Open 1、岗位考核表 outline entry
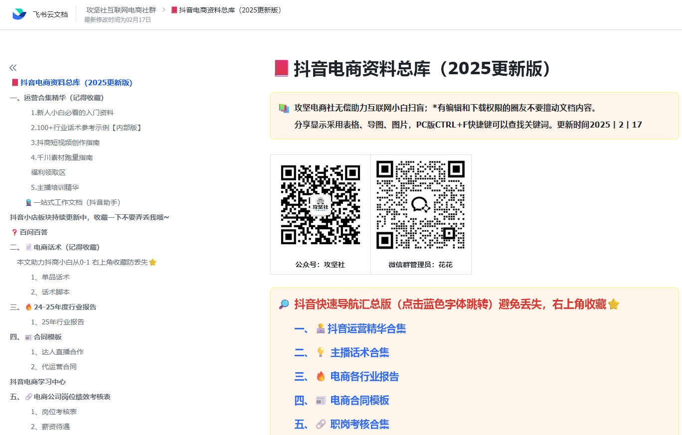Screen dimensions: 682x435 click(x=54, y=412)
